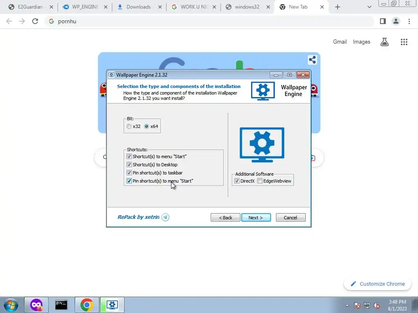Toggle Pin shortcut(s) to taskbar checkbox

[129, 173]
